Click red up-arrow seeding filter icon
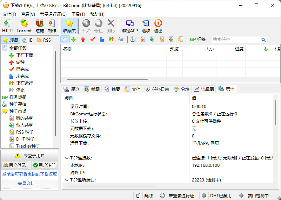 83,40
